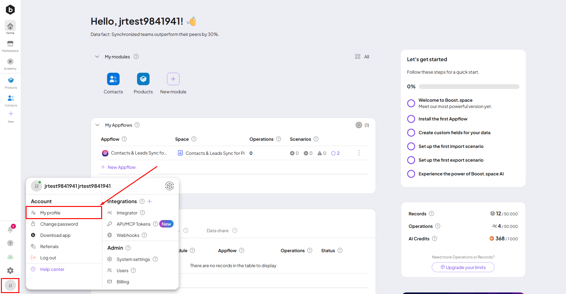Open the All modules view selector
This screenshot has height=294, width=566.
(x=362, y=57)
